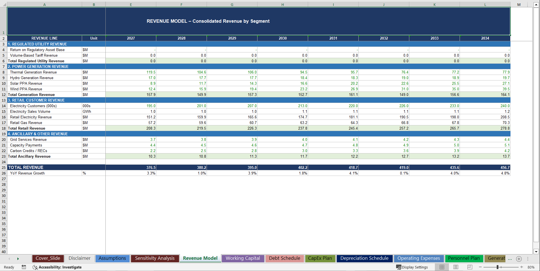Open Display Settings in the status bar

[412, 267]
